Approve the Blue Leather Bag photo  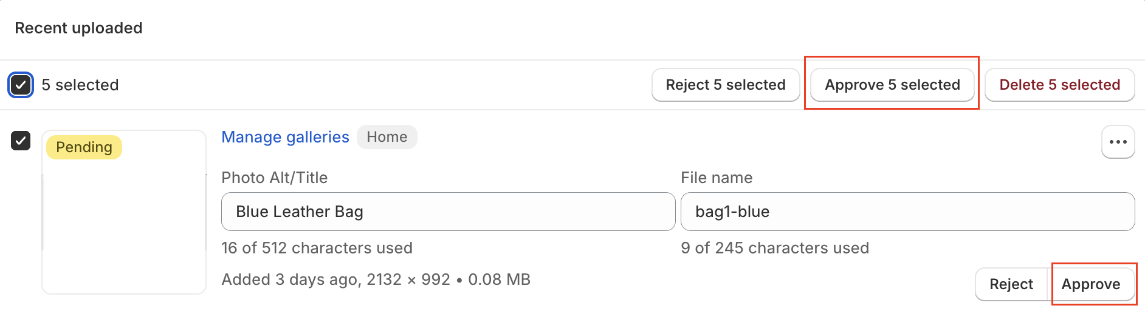click(x=1091, y=284)
